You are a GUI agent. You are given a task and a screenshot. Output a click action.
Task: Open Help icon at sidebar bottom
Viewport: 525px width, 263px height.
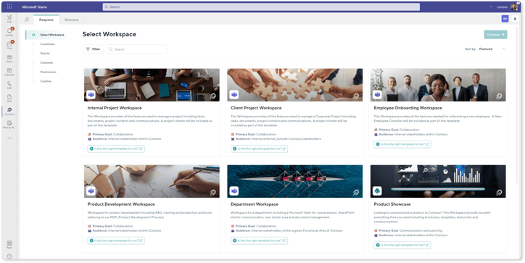(9, 256)
